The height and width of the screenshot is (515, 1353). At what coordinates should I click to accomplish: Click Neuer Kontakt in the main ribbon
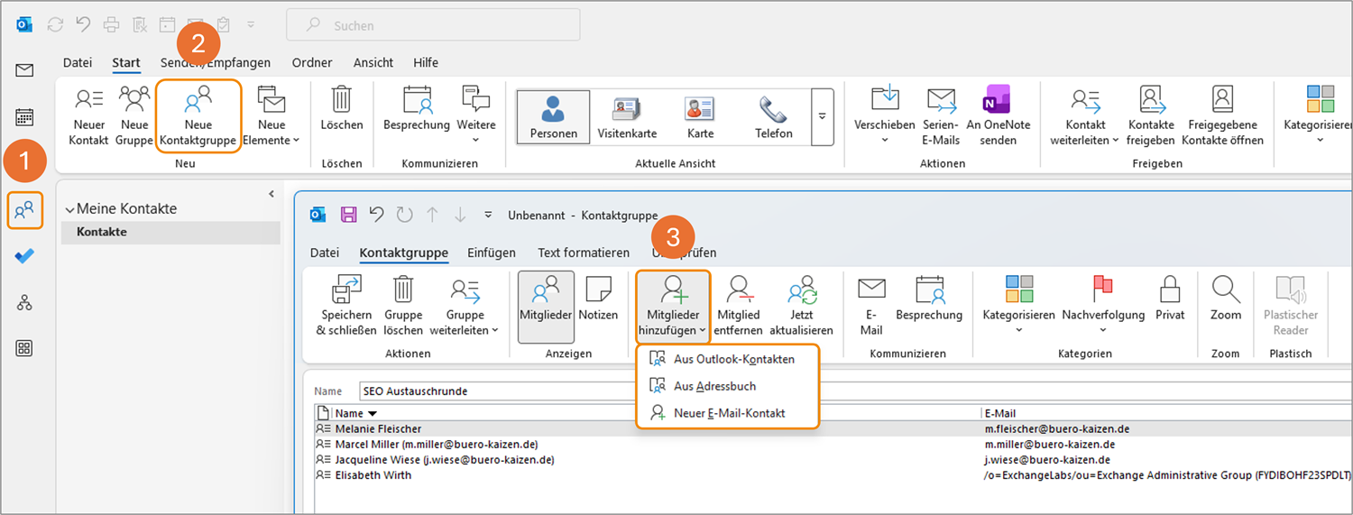pyautogui.click(x=88, y=115)
